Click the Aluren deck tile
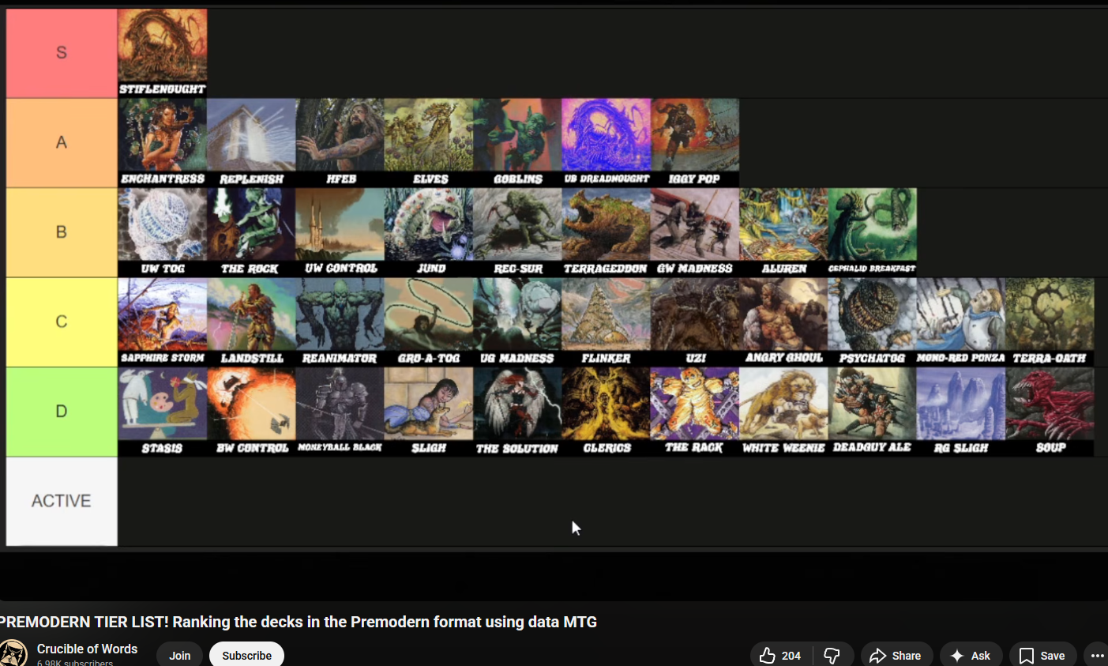This screenshot has height=666, width=1108. coord(784,232)
